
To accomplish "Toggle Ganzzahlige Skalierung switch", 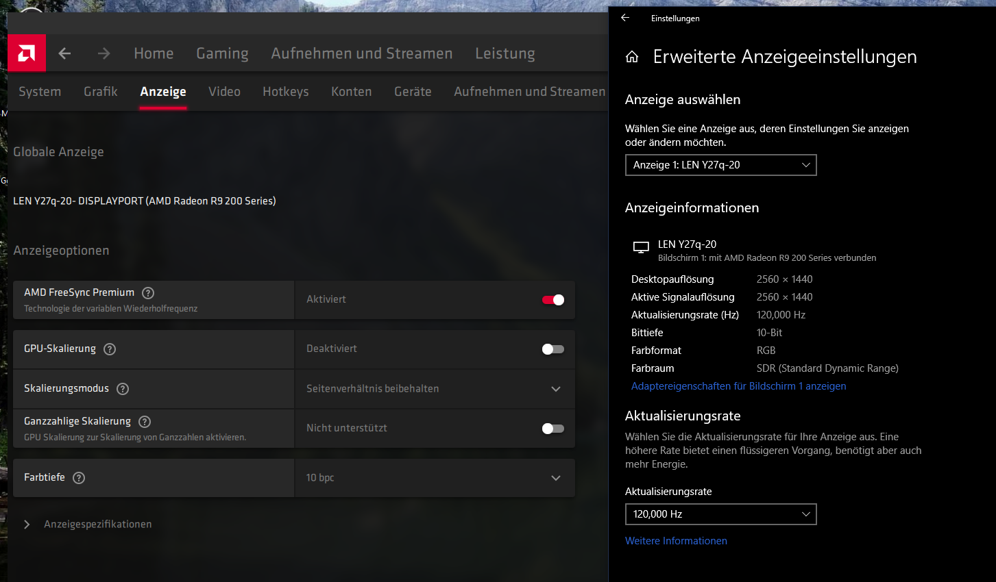I will [553, 429].
